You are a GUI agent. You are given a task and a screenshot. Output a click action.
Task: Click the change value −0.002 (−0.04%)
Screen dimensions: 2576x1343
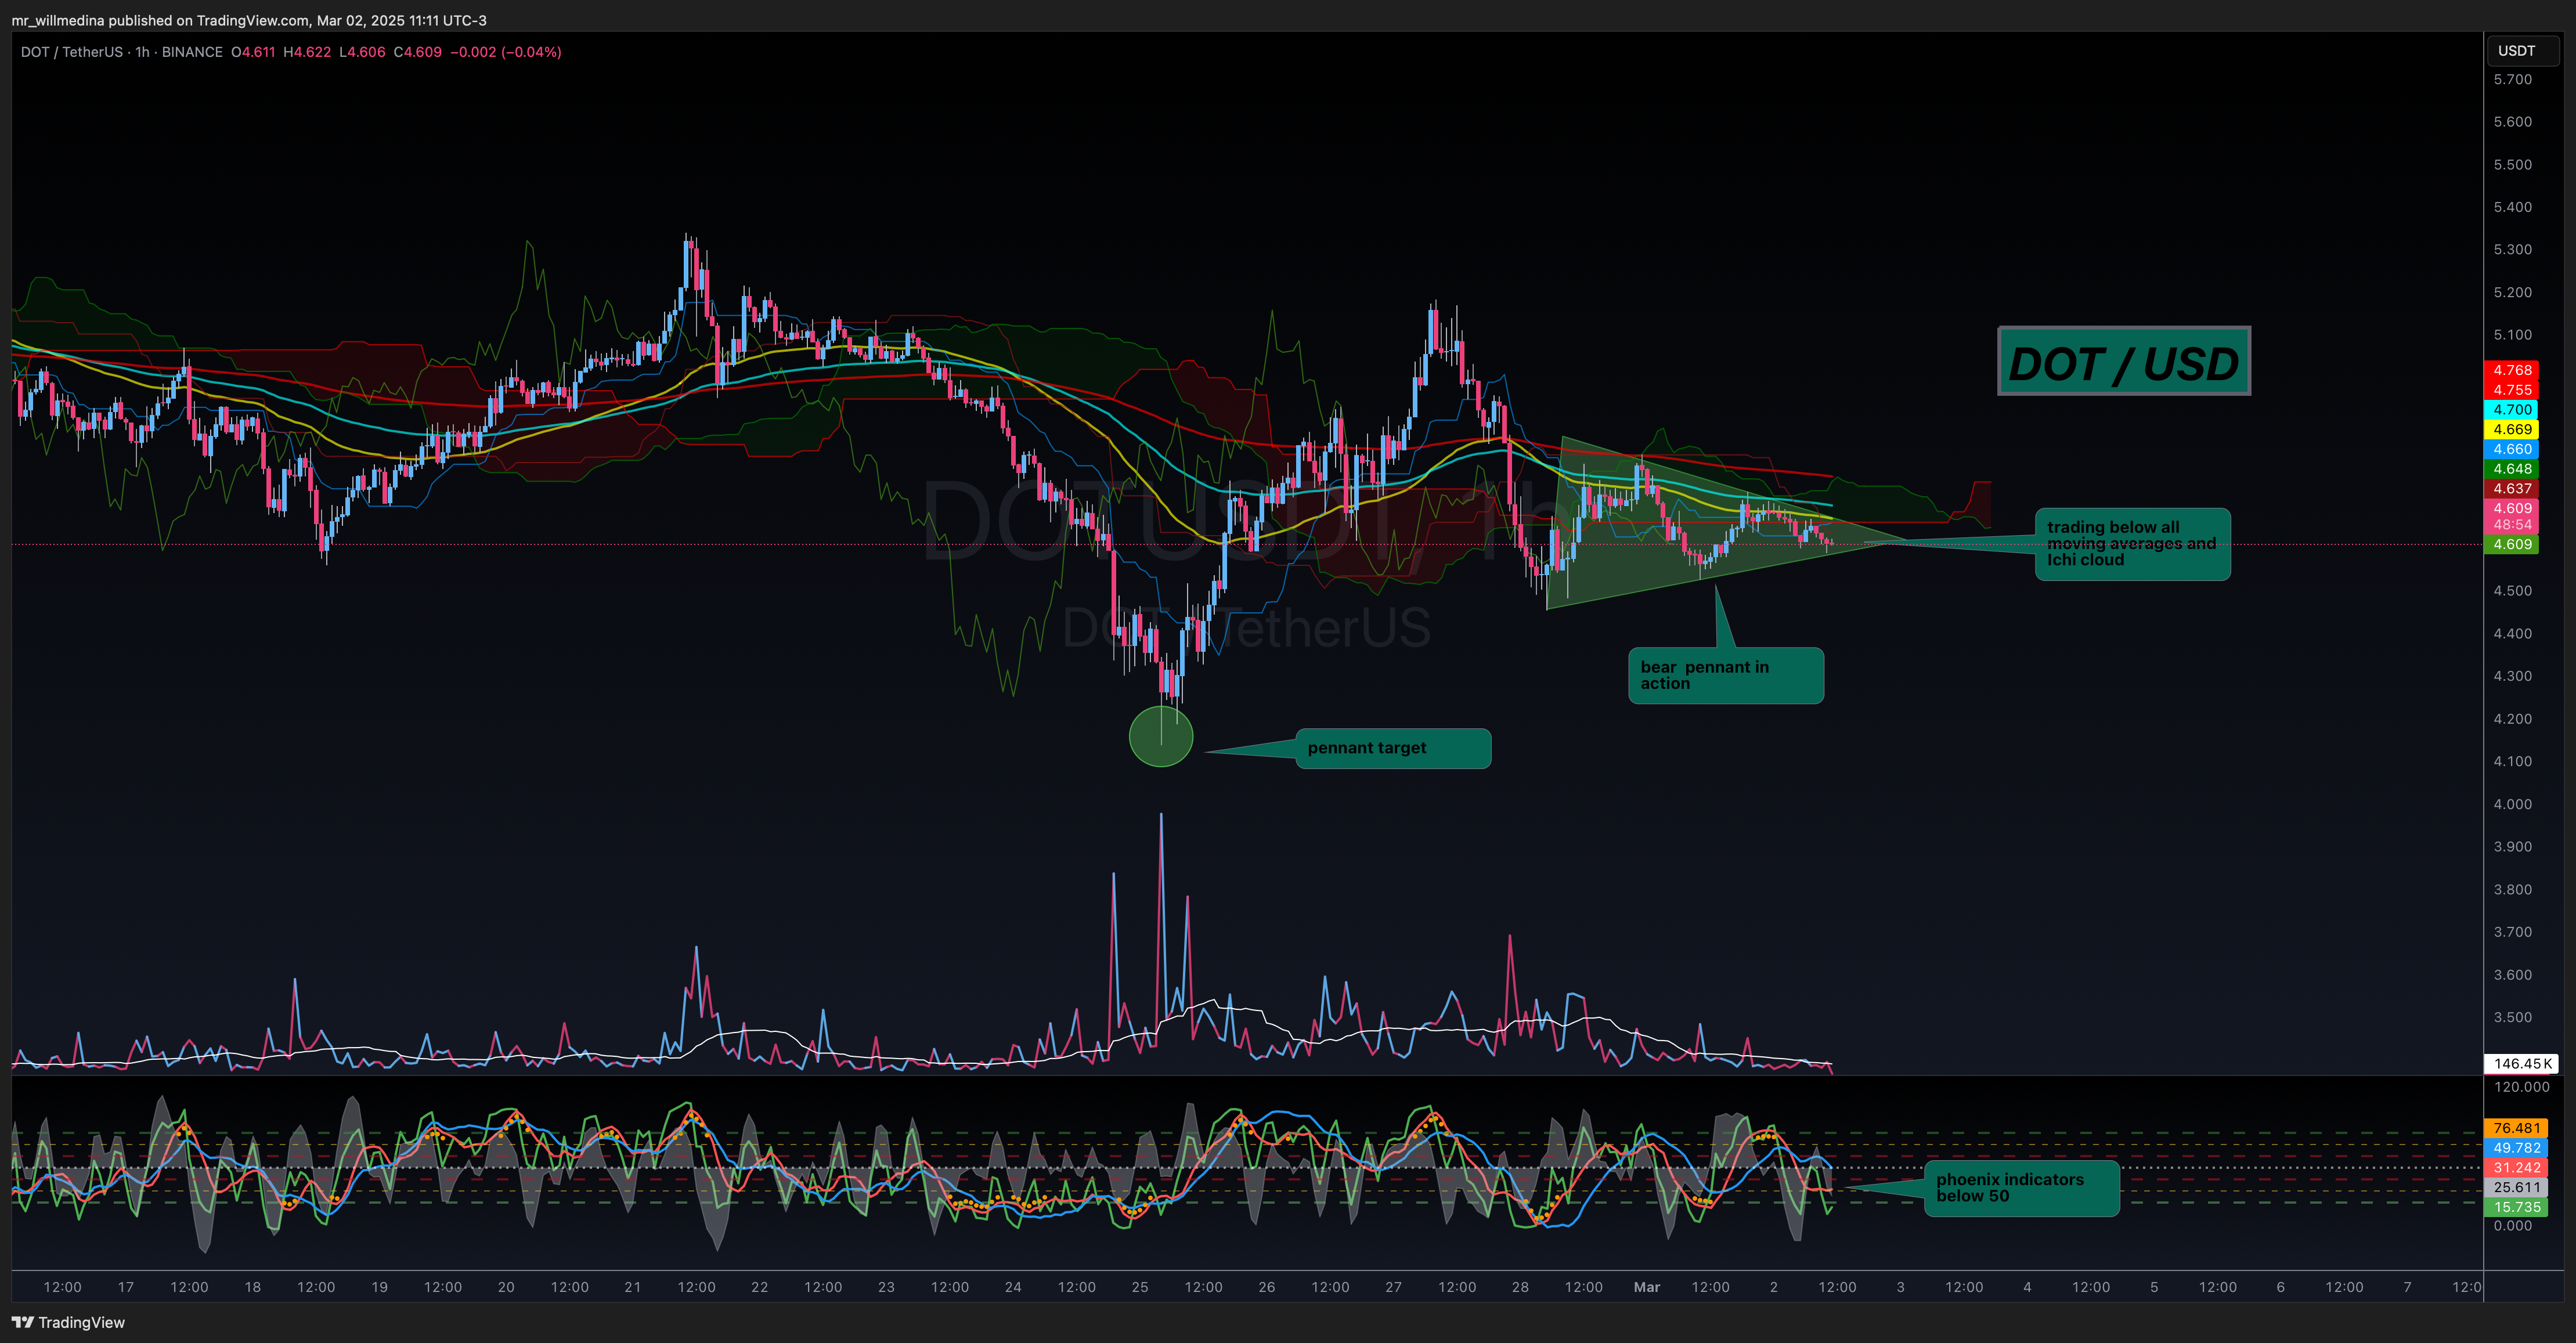click(506, 52)
